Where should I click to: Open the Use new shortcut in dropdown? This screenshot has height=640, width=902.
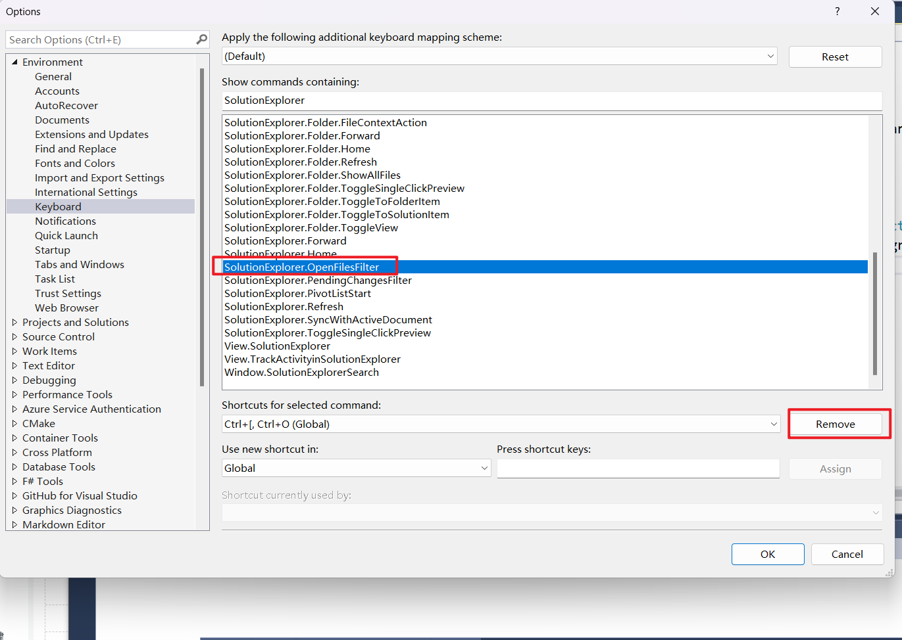[484, 469]
